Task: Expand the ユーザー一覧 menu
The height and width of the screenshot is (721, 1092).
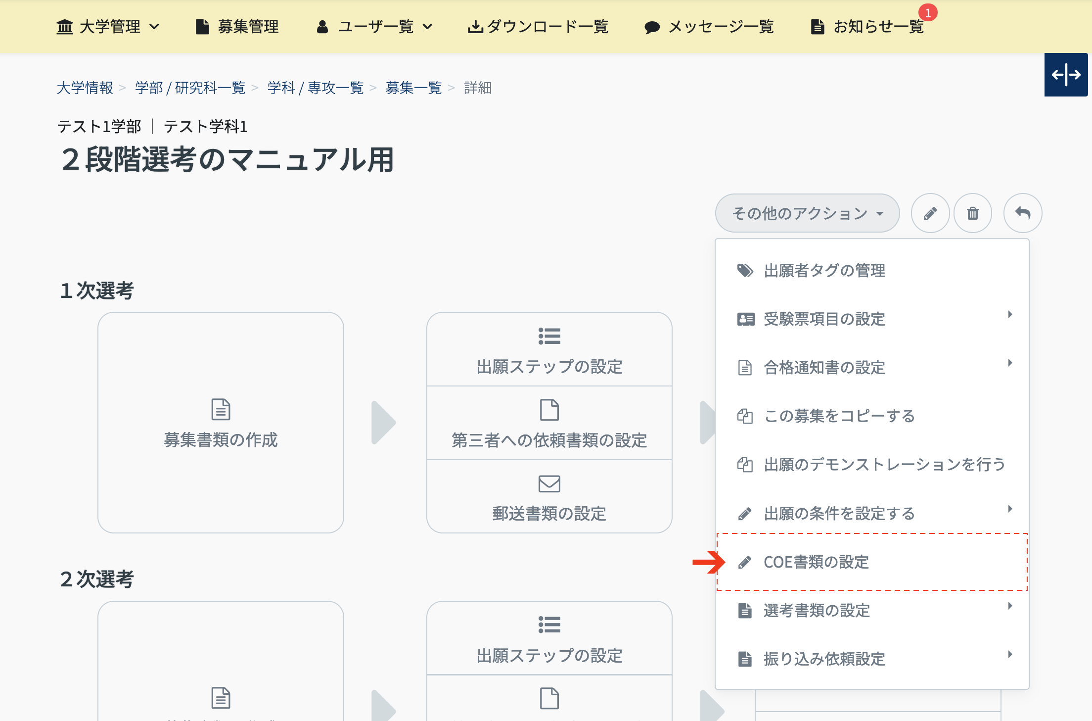Action: (374, 27)
